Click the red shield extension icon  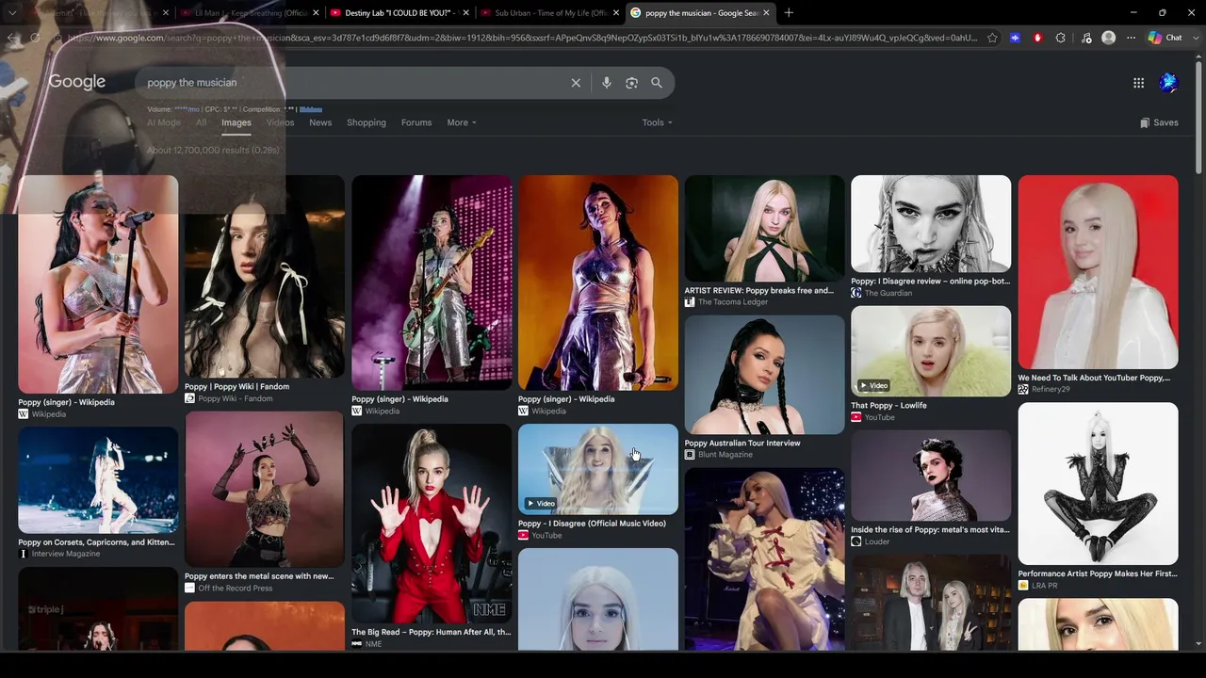coord(1037,38)
